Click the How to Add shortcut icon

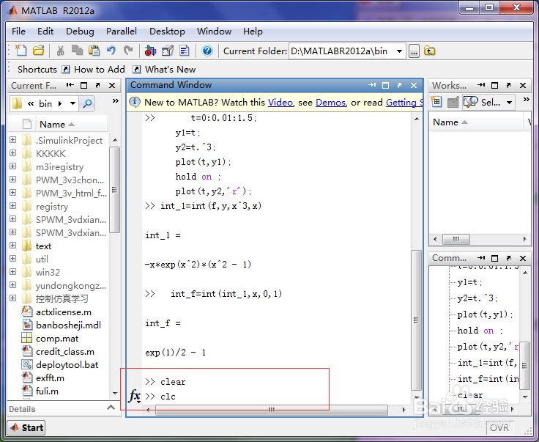66,70
